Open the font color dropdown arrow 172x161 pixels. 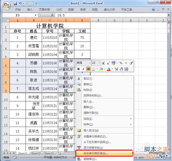tap(112, 69)
